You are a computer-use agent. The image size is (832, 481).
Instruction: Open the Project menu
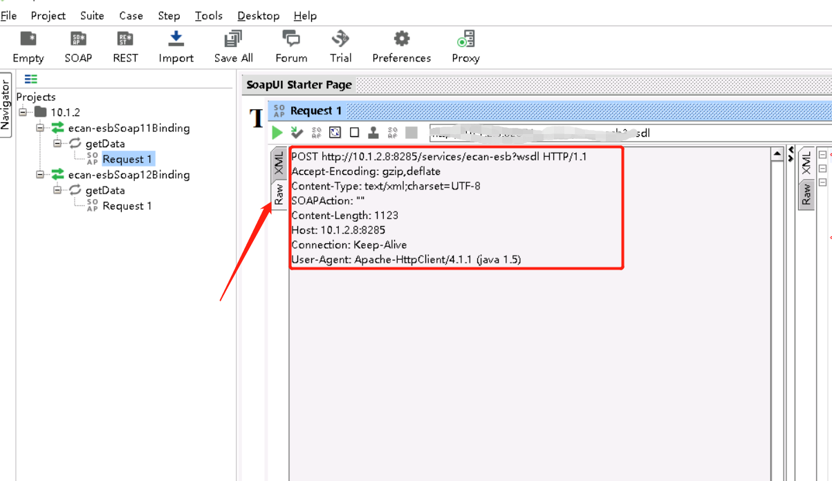click(48, 15)
